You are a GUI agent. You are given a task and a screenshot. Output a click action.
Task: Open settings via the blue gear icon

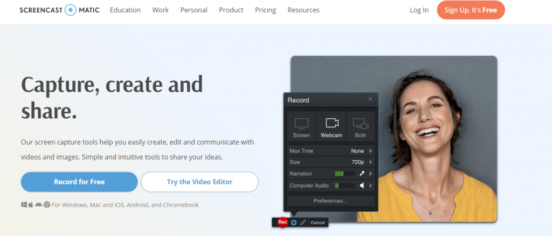(294, 222)
